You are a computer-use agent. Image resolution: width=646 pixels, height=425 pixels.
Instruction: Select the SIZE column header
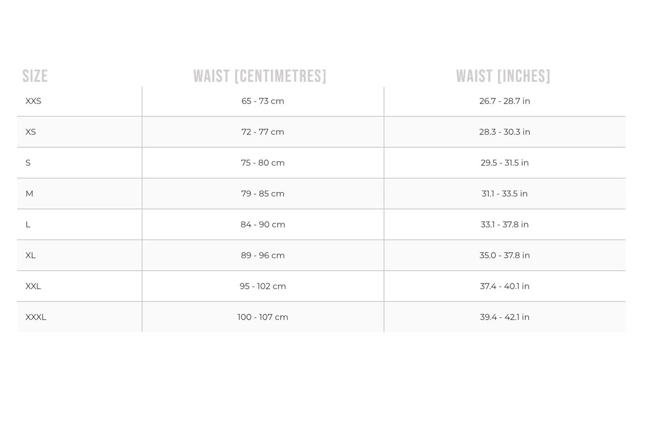pyautogui.click(x=35, y=76)
